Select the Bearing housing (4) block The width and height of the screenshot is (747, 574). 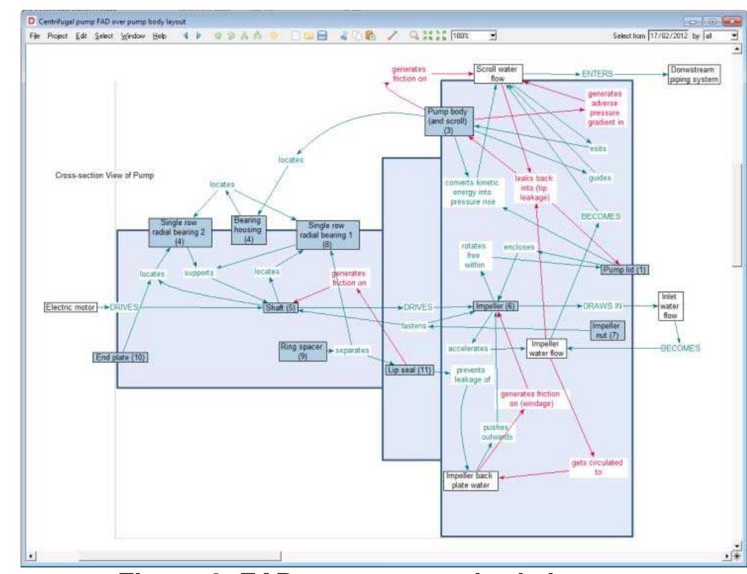[248, 230]
